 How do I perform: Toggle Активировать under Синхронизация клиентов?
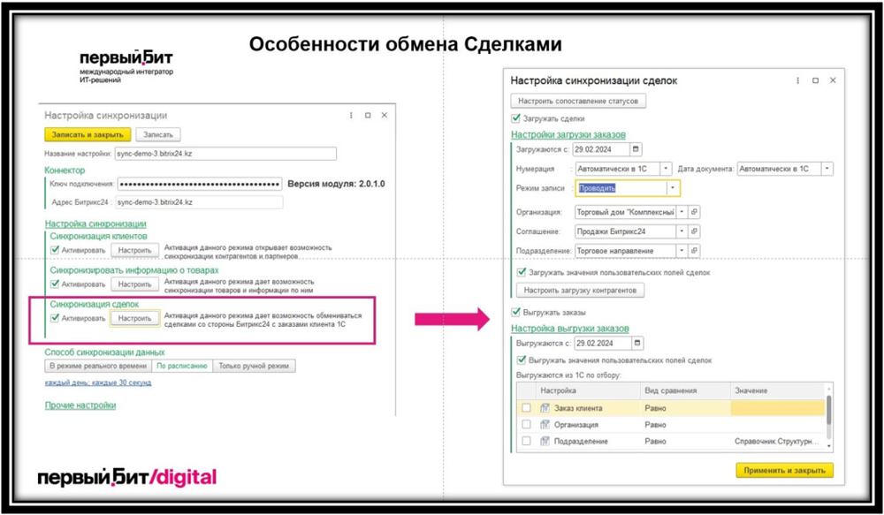point(56,250)
